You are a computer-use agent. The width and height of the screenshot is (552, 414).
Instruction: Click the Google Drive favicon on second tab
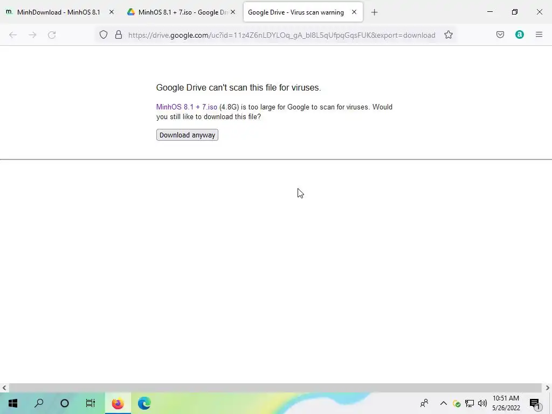(x=131, y=12)
